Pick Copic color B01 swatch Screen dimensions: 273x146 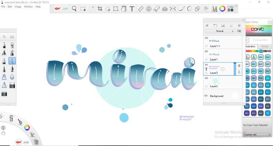click(268, 57)
